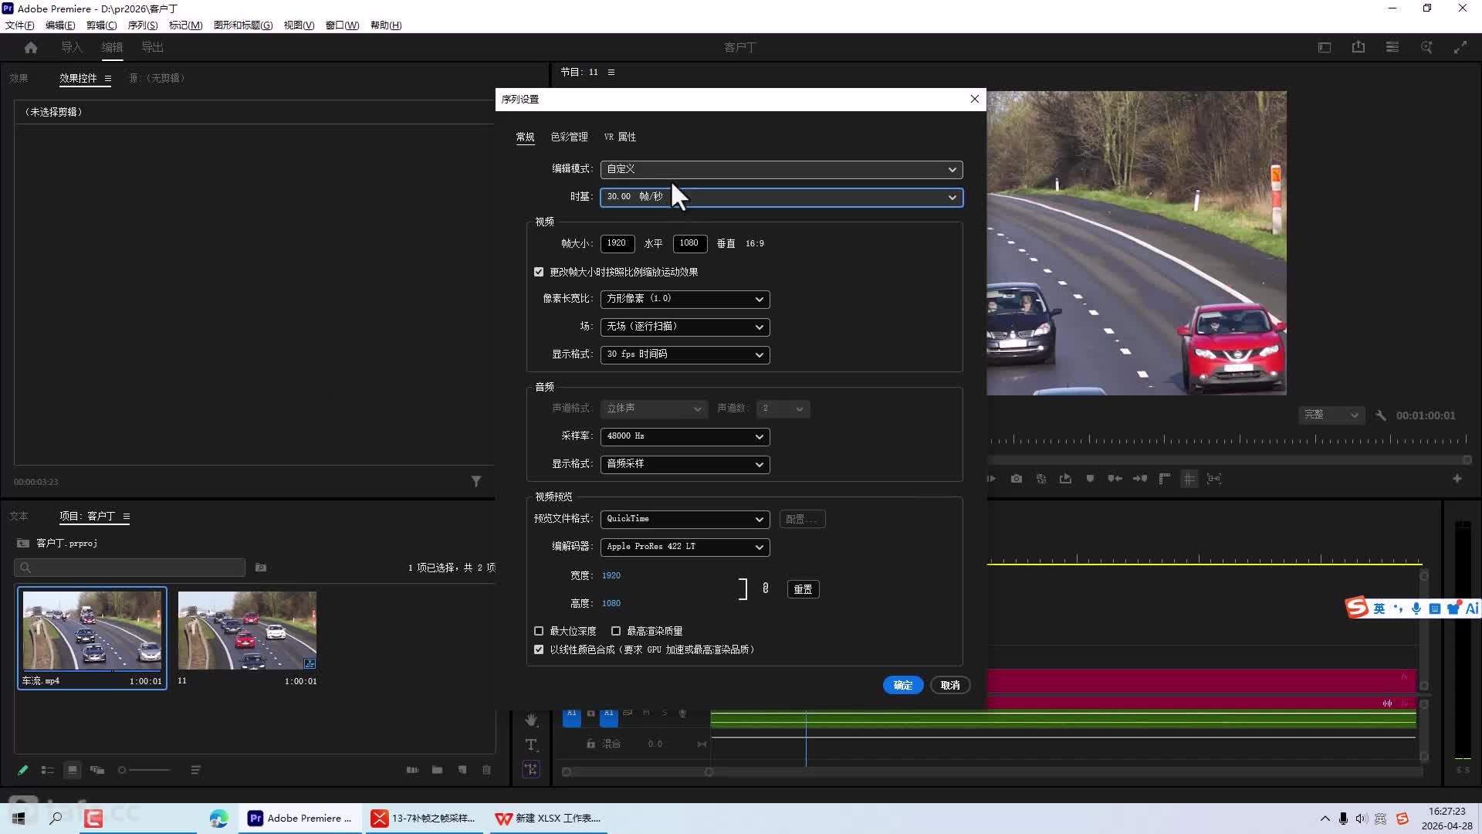Select the Type tool
This screenshot has width=1482, height=834.
click(531, 744)
